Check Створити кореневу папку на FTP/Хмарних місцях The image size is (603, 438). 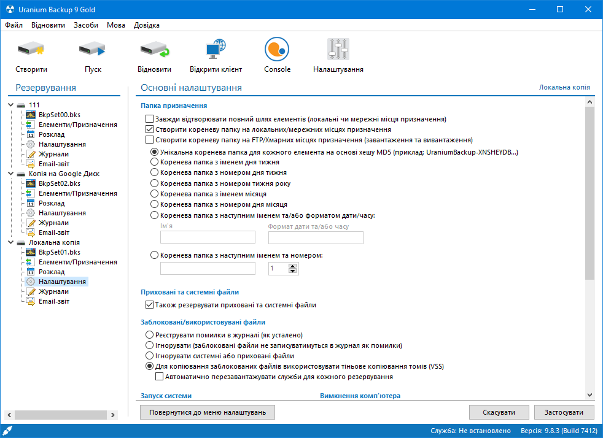pos(149,139)
